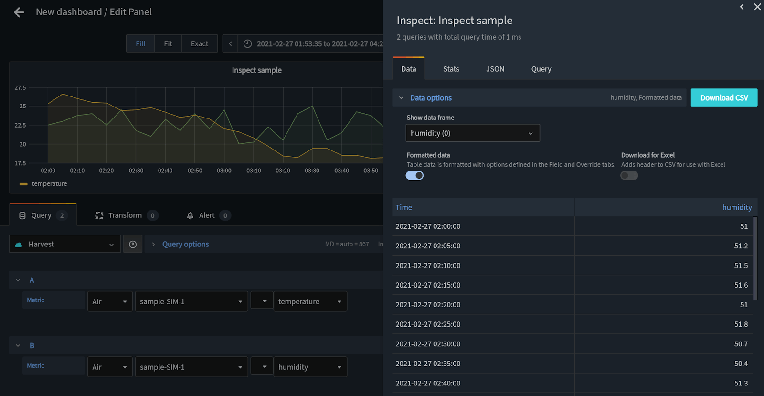Click the Transform tab icon
This screenshot has width=764, height=396.
coord(99,215)
